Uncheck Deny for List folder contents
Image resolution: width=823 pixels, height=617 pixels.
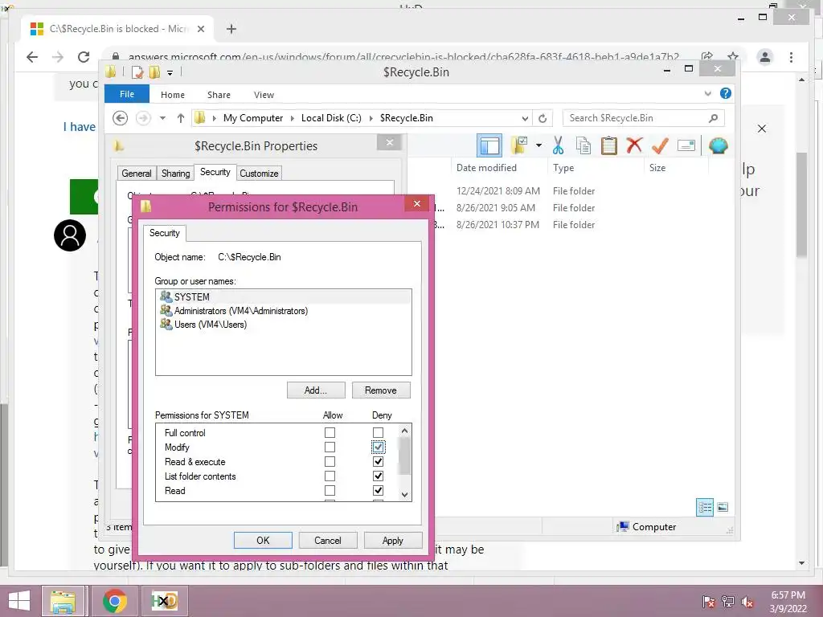click(378, 476)
